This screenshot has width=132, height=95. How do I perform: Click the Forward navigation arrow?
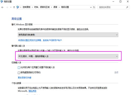(x=7, y=7)
